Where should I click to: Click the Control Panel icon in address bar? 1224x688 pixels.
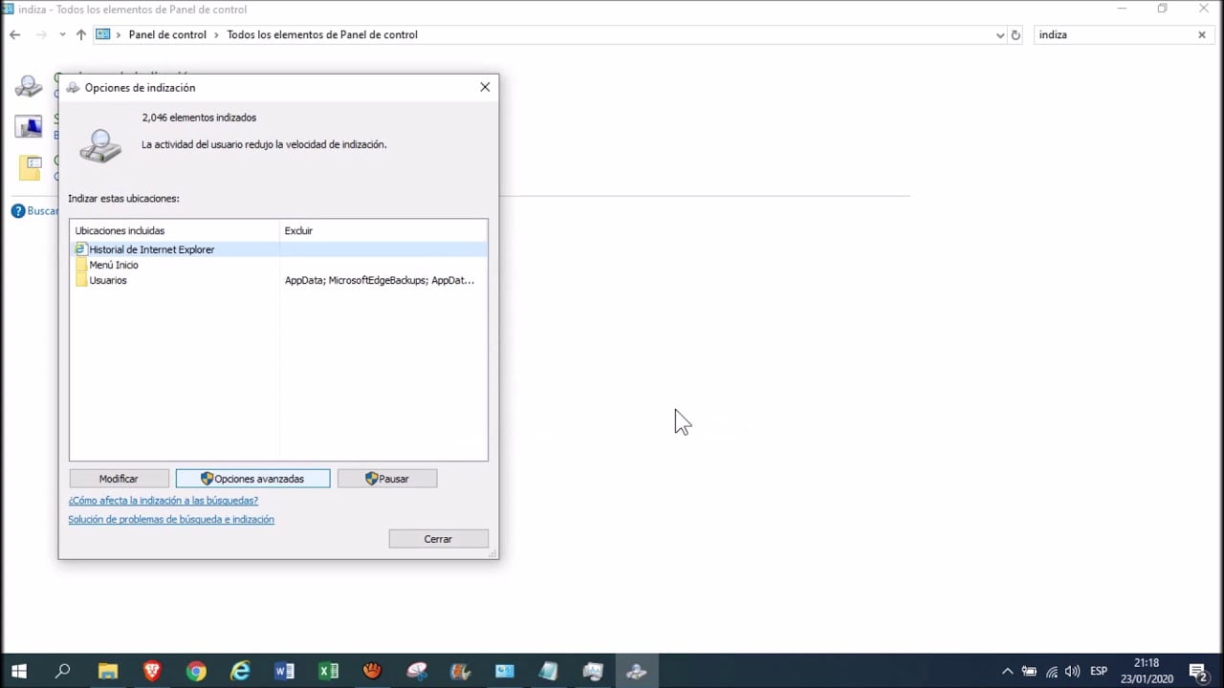(103, 34)
